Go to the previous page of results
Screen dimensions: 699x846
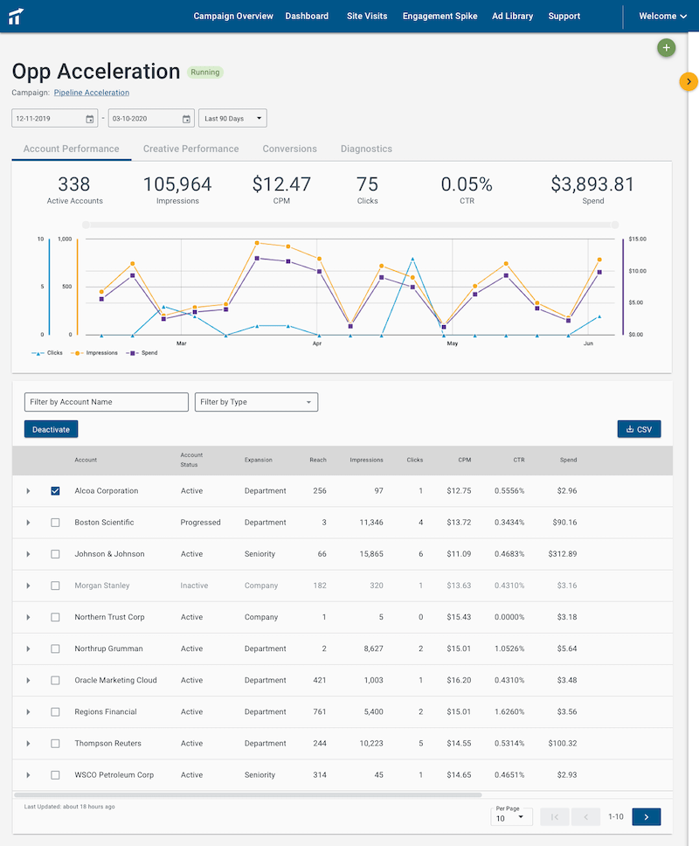click(x=585, y=817)
